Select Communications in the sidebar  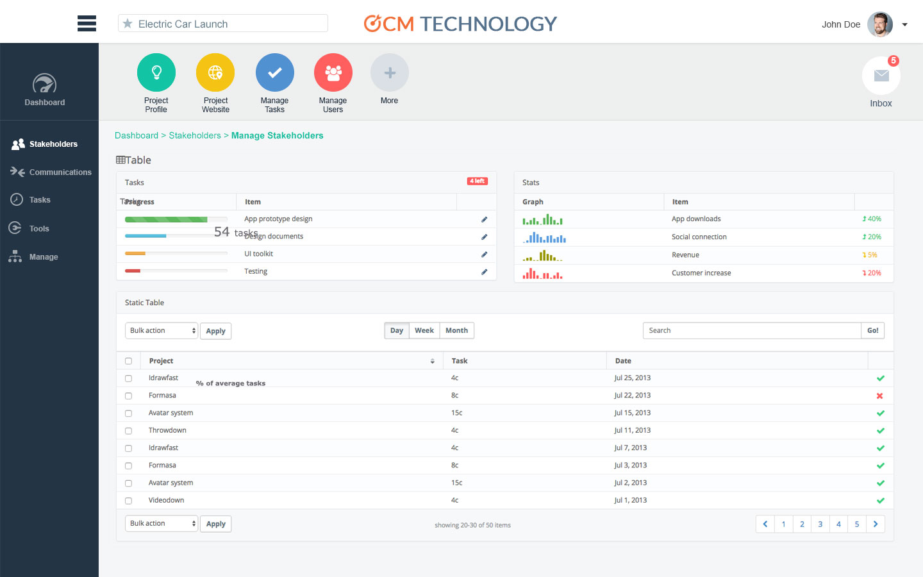pos(60,172)
